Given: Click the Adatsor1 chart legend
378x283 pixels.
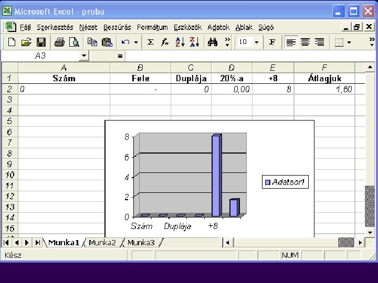Looking at the screenshot, I should pos(285,182).
